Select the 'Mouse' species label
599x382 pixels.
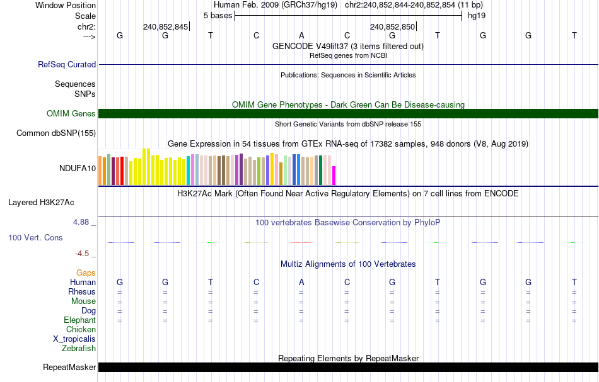(84, 301)
